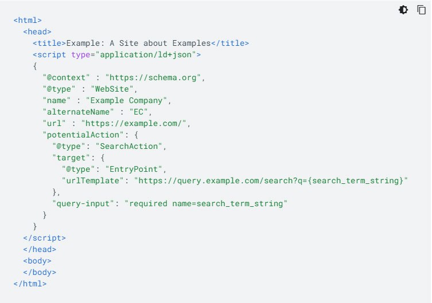Image resolution: width=432 pixels, height=303 pixels.
Task: Click the urlTemplate query.example.com string
Action: pyautogui.click(x=271, y=181)
